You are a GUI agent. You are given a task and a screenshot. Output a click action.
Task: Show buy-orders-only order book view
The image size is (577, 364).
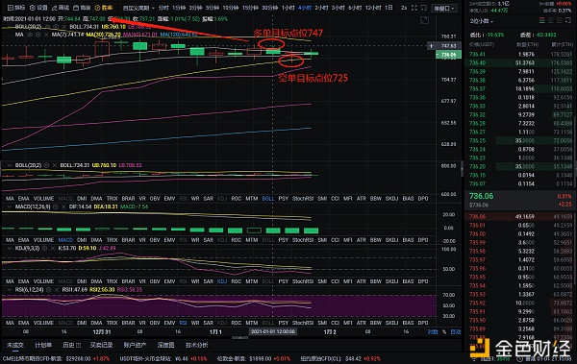pyautogui.click(x=550, y=20)
